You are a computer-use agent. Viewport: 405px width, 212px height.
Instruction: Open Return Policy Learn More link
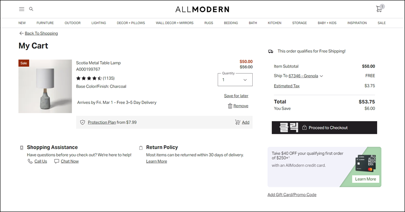(x=157, y=161)
